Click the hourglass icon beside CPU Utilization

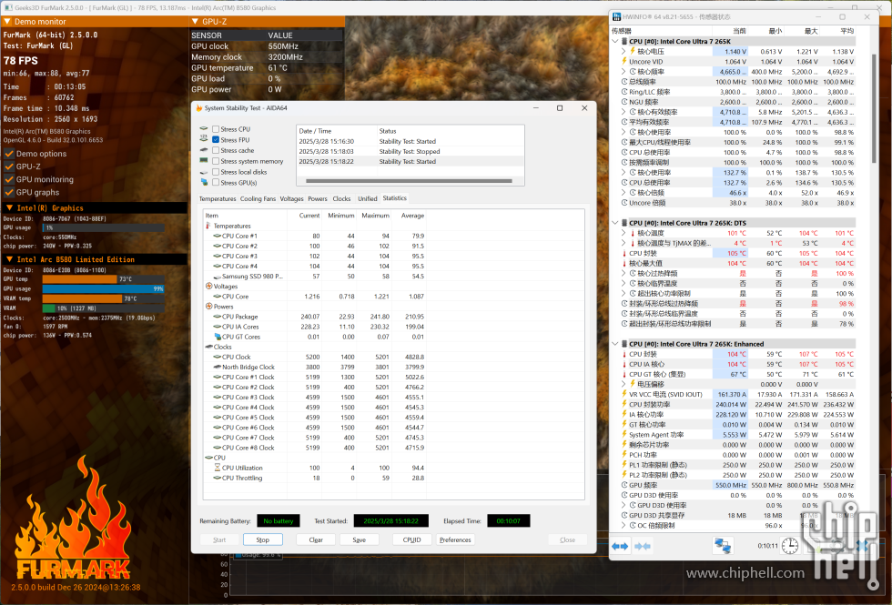218,468
